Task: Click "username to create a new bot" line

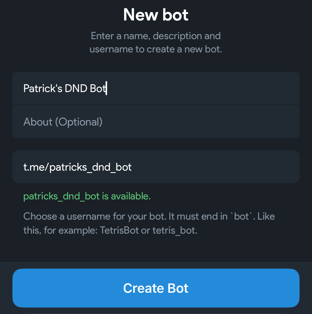Action: point(156,49)
